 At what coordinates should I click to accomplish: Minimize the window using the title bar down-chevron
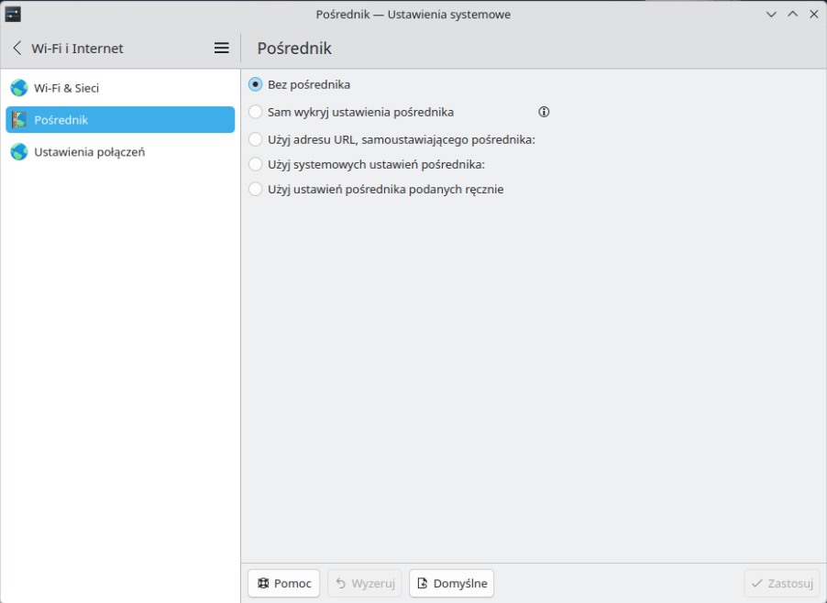click(x=771, y=14)
